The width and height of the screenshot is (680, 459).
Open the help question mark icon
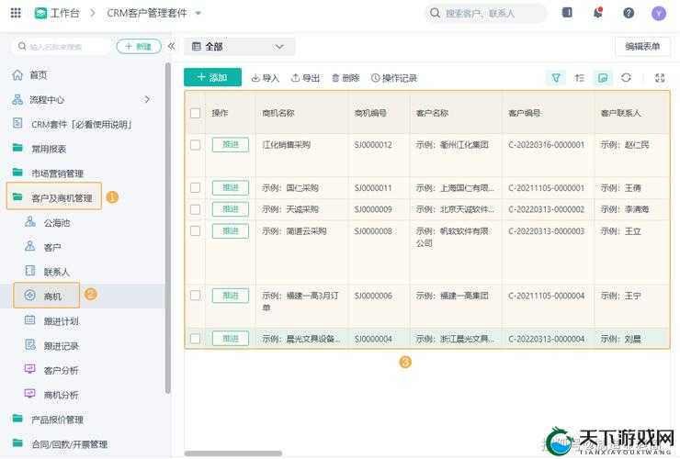[629, 13]
